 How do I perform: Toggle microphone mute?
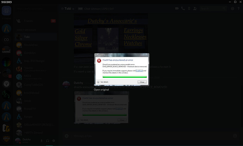(x=42, y=141)
